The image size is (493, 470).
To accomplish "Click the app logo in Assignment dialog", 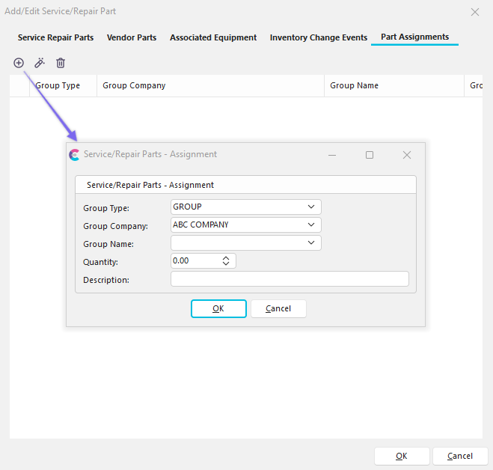I will (74, 155).
